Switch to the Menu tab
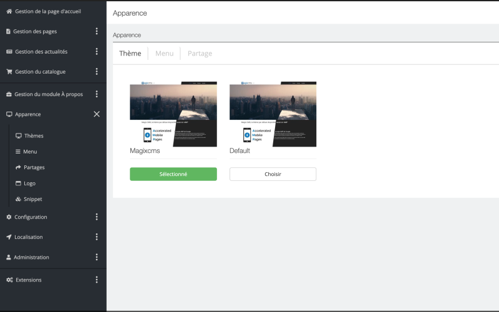This screenshot has width=499, height=312. (164, 54)
